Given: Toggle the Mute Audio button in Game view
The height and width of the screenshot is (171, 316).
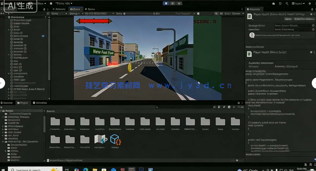Looking at the screenshot, I should click(x=216, y=13).
